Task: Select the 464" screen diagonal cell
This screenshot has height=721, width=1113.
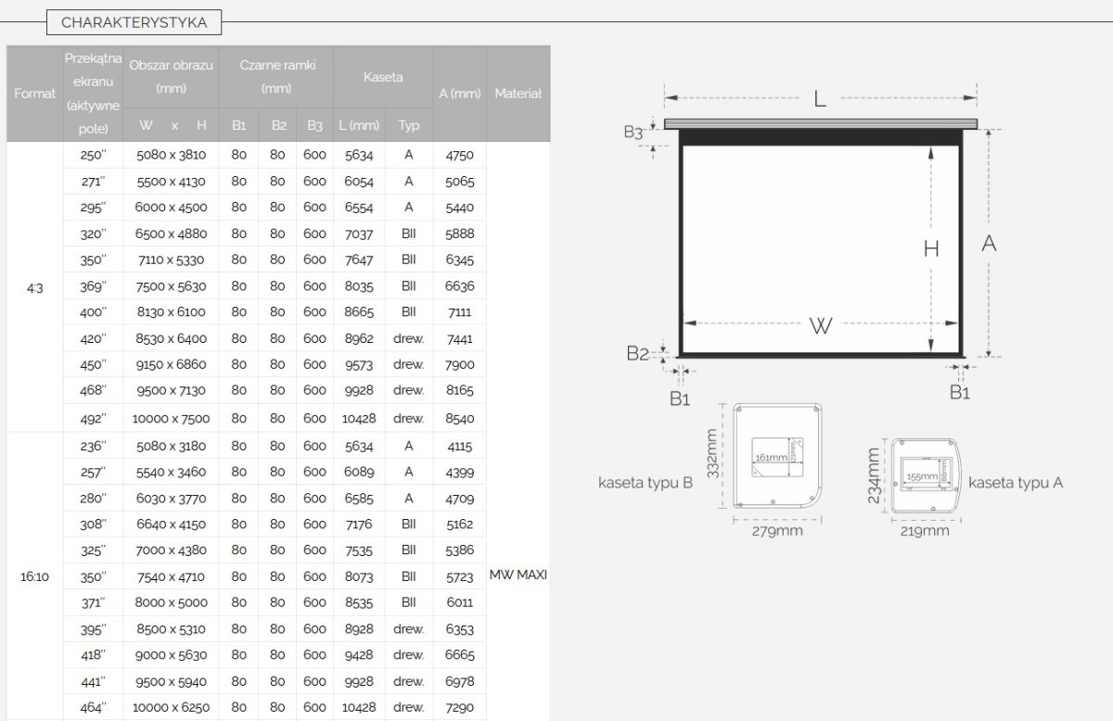Action: point(94,707)
